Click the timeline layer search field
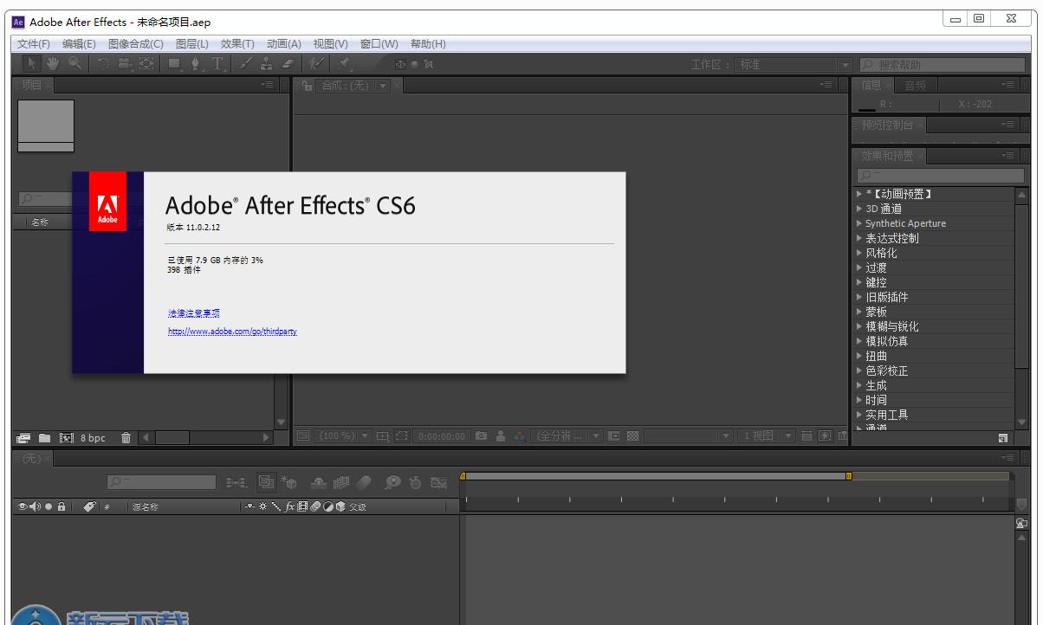 pyautogui.click(x=162, y=482)
